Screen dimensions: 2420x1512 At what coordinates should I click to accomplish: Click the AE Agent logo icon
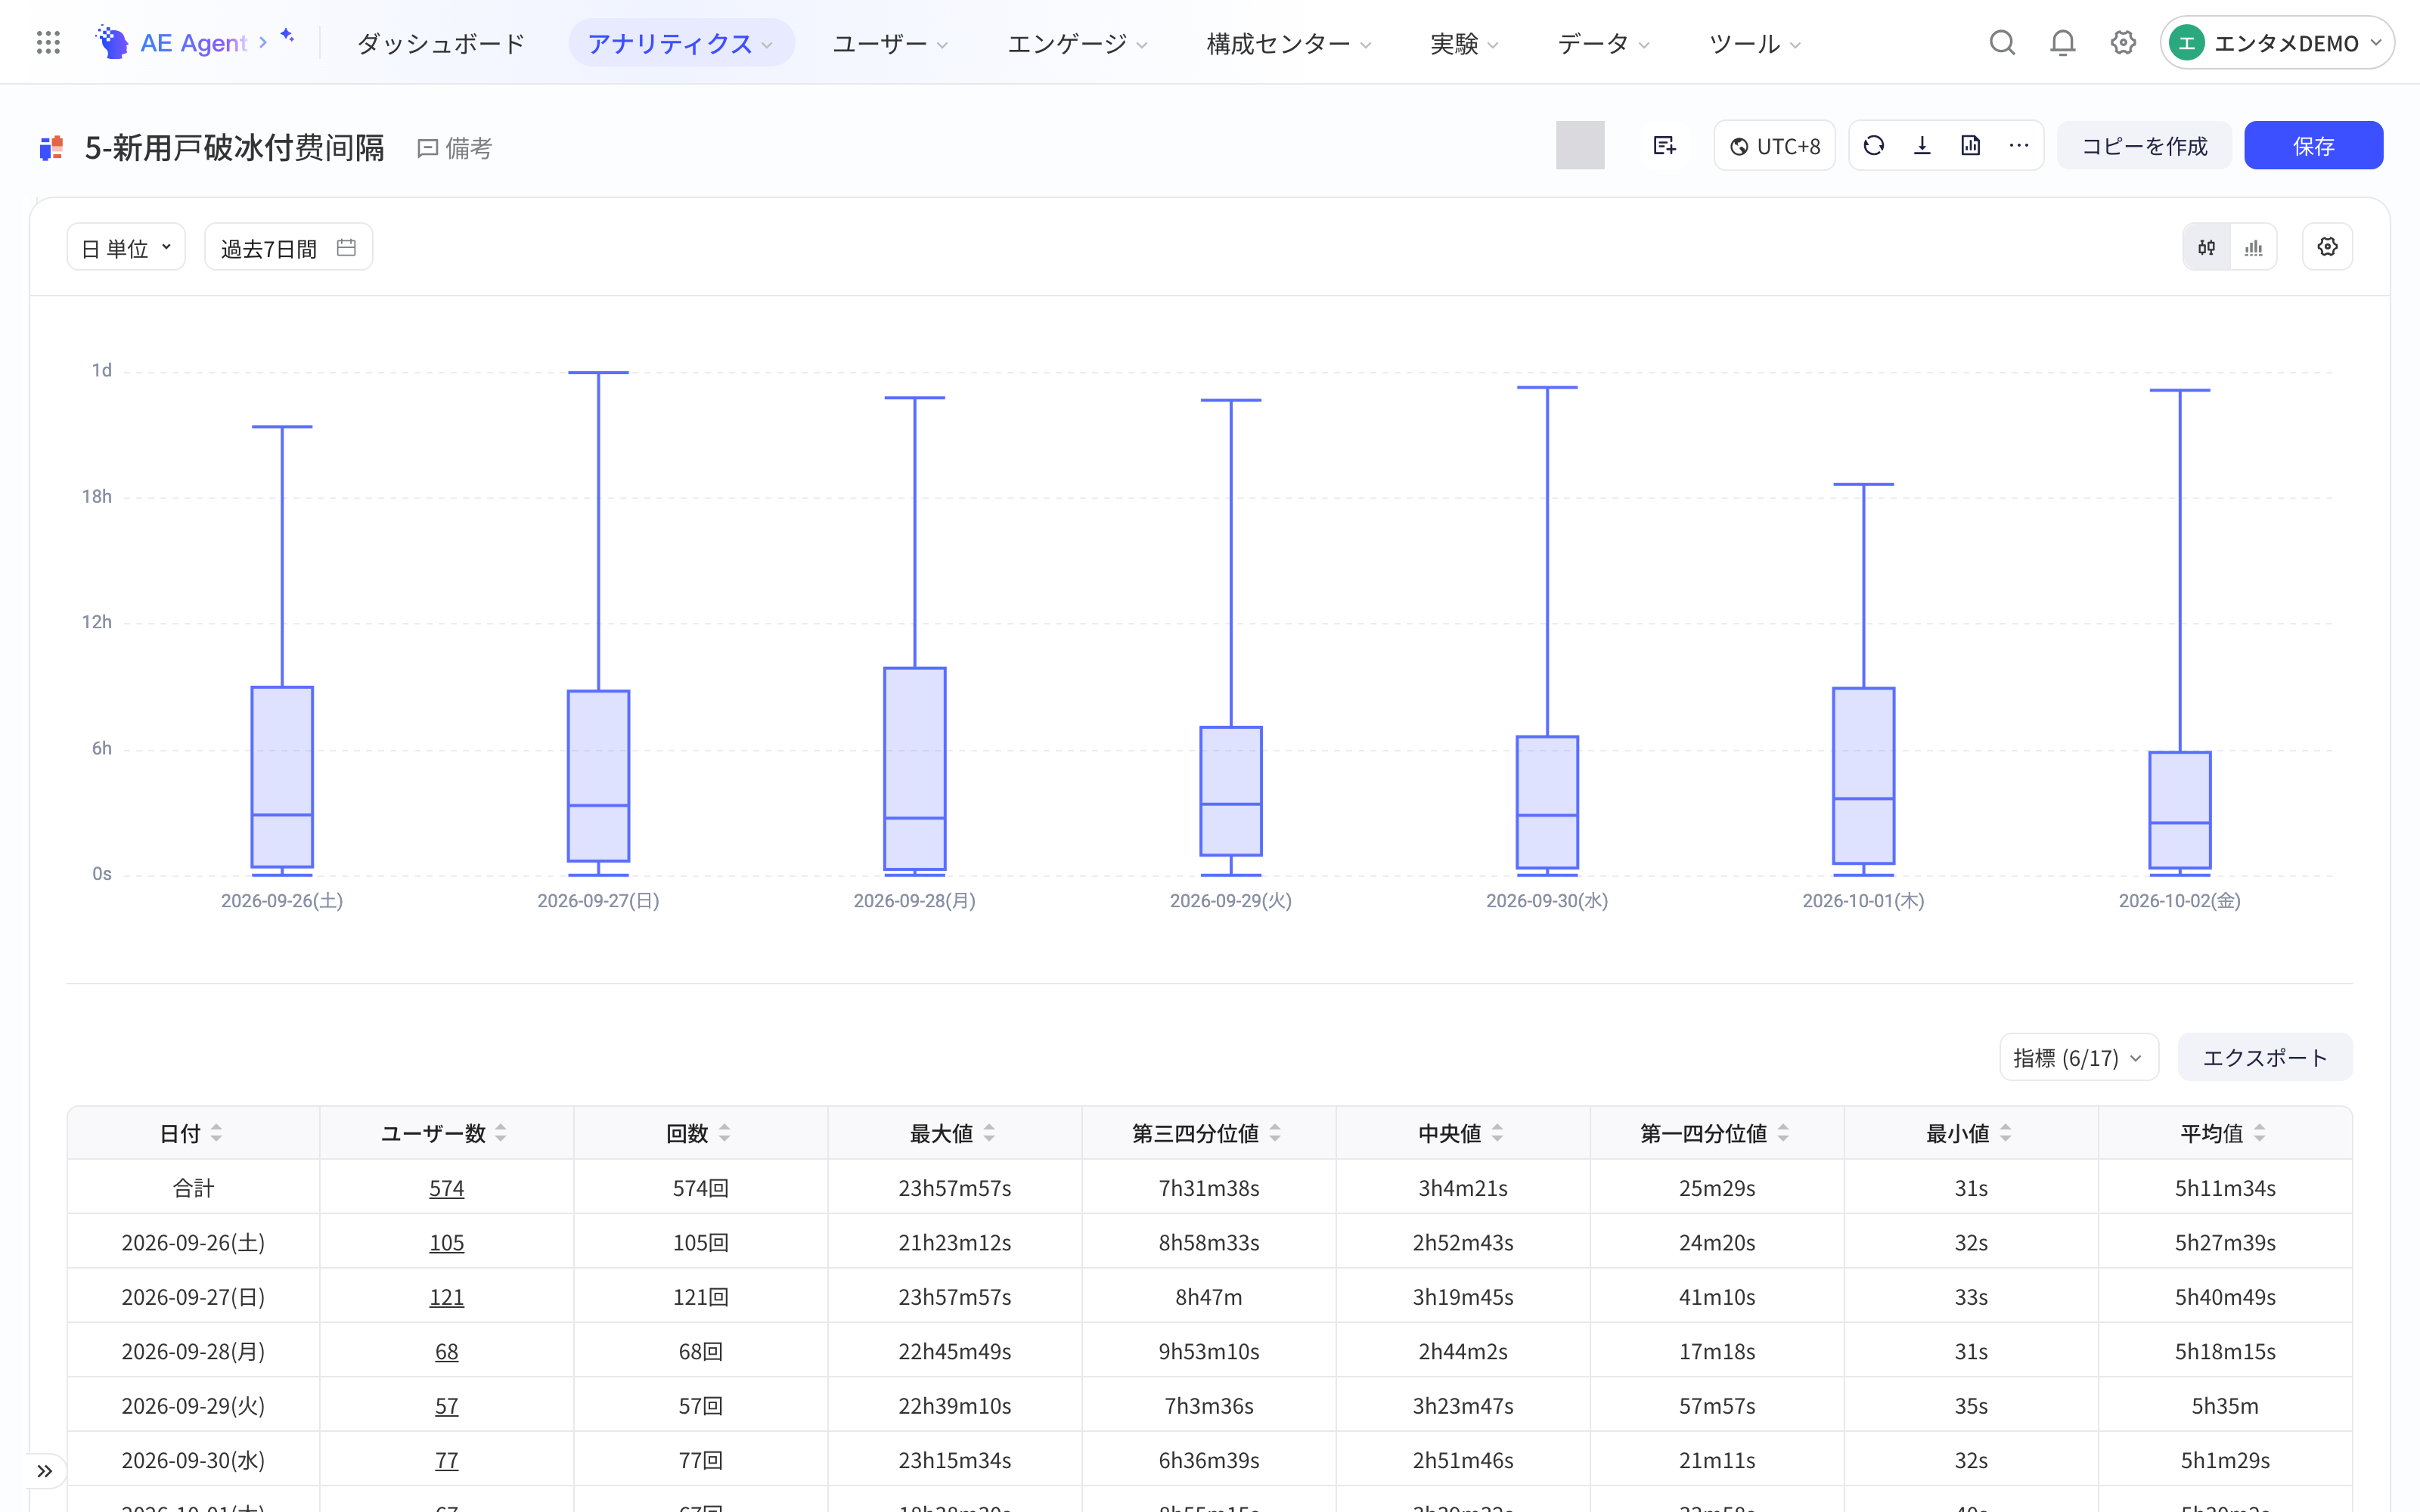coord(112,43)
